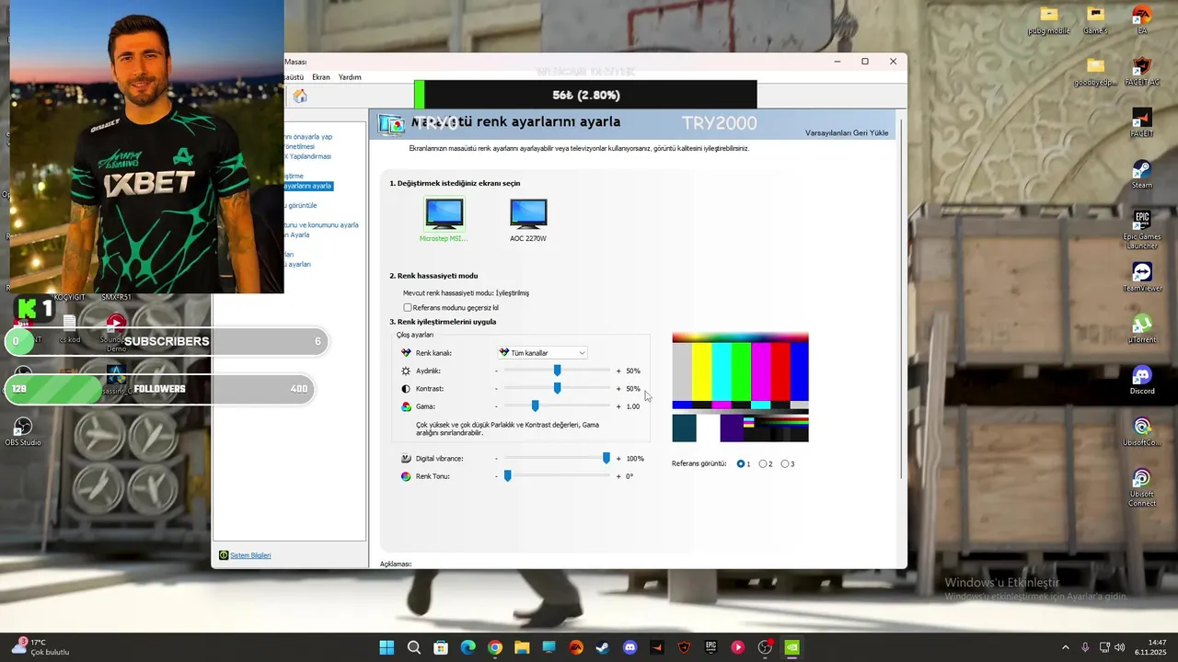Open the Ekran menu
Screen dimensions: 1178x662
pos(321,77)
